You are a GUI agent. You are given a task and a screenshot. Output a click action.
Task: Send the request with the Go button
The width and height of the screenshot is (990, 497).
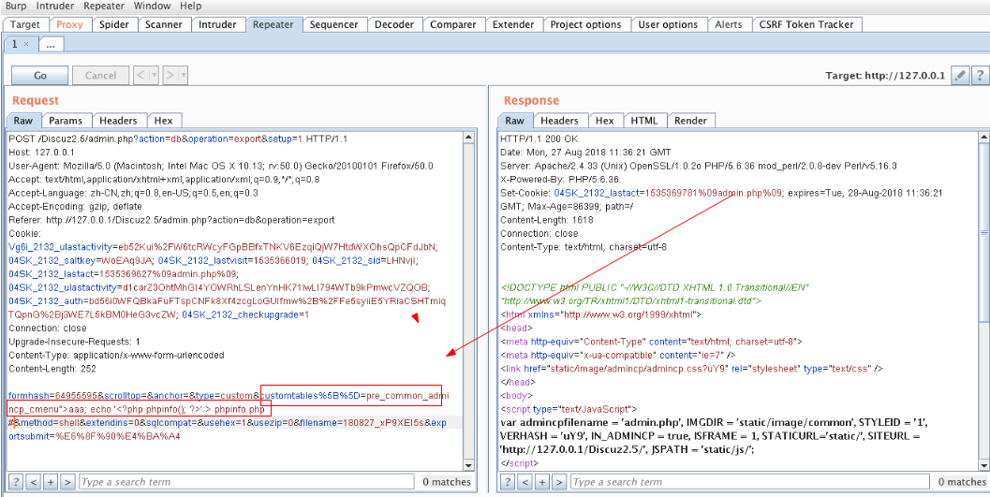click(40, 75)
